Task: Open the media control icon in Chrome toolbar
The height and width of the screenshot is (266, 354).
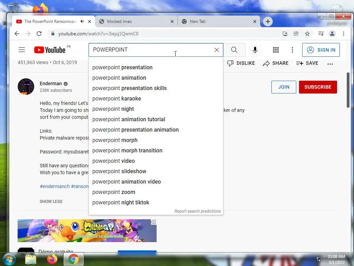Action: click(321, 34)
